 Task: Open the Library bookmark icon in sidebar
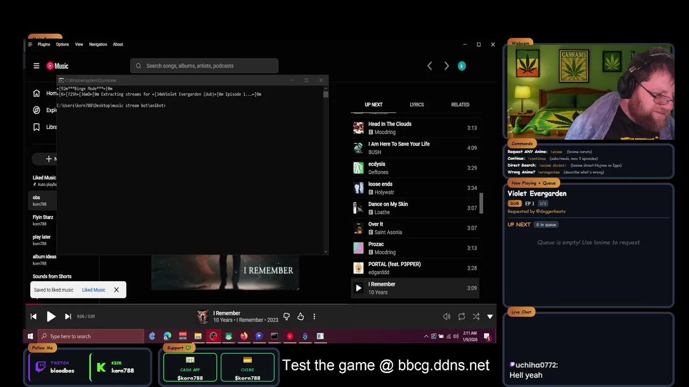pyautogui.click(x=37, y=127)
